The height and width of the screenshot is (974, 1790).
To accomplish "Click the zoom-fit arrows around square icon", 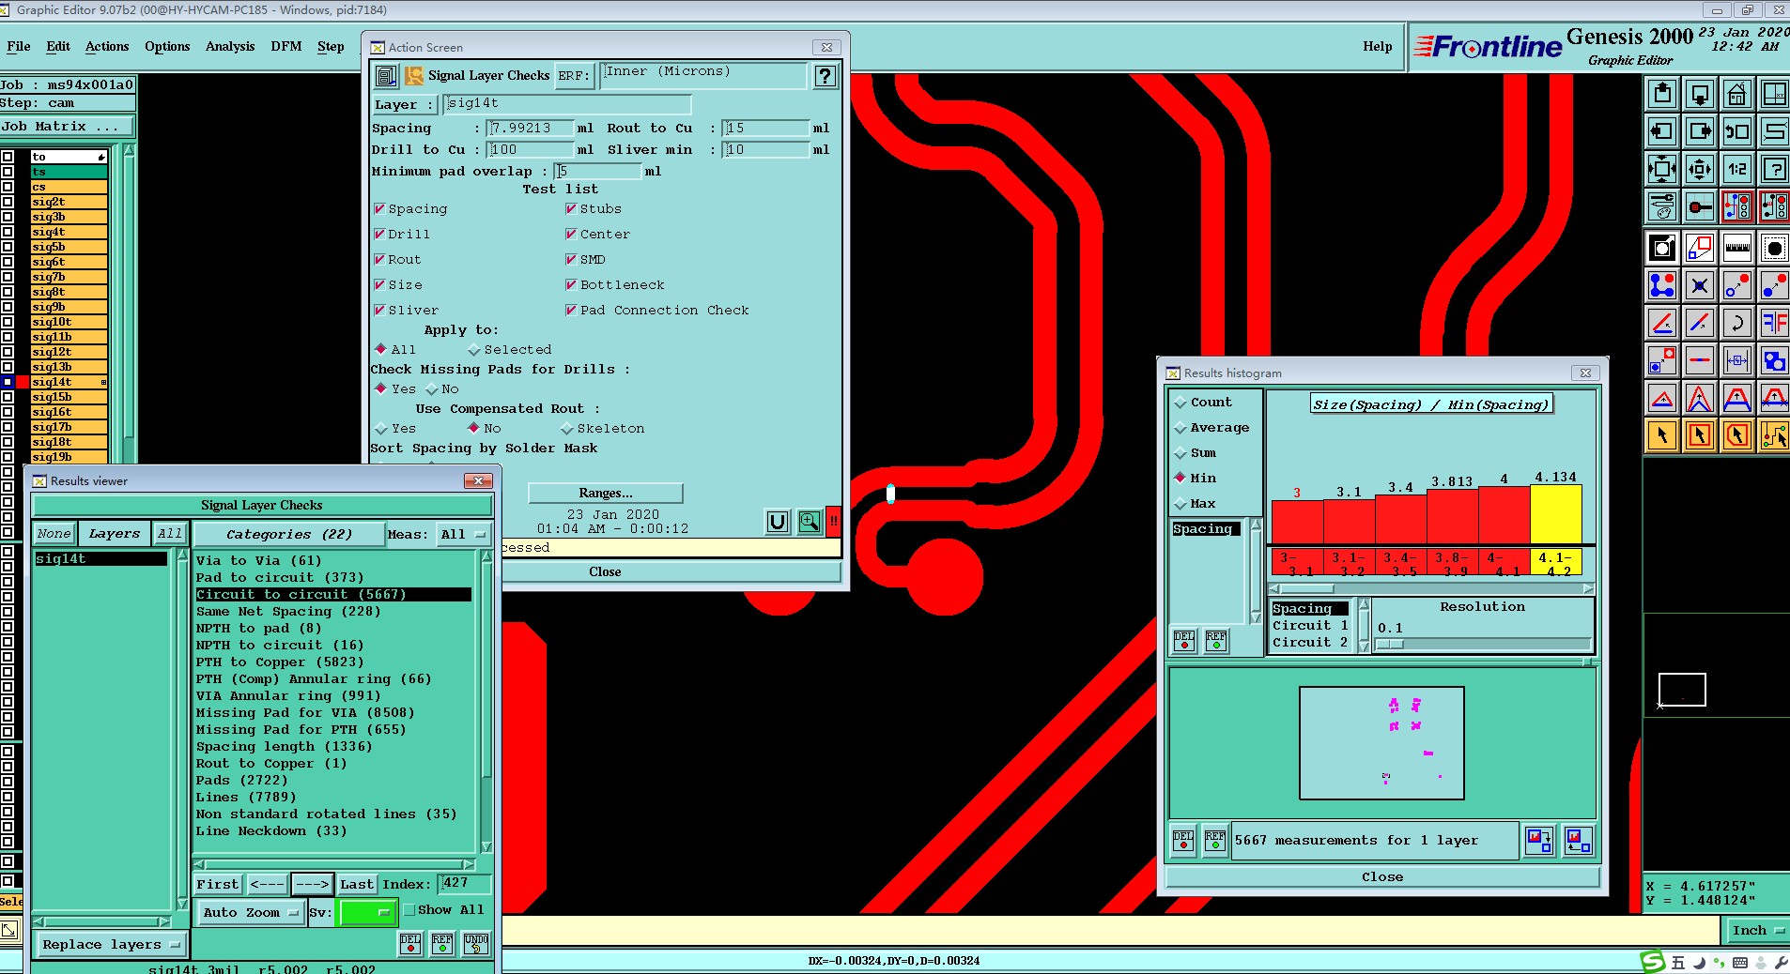I will [1662, 169].
